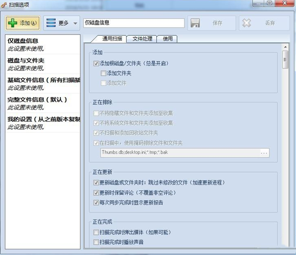Click the X discard icon
The height and width of the screenshot is (255, 296).
(x=247, y=23)
